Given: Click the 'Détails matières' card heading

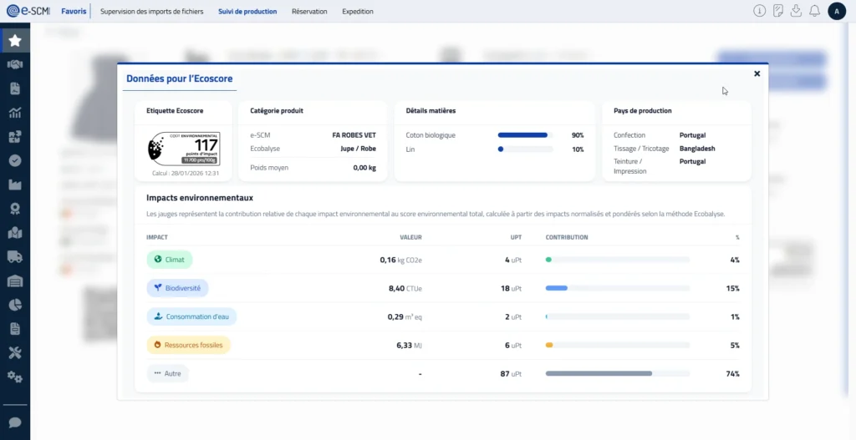Looking at the screenshot, I should (x=431, y=111).
